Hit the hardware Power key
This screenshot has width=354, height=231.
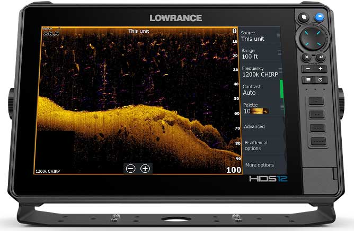point(321,80)
